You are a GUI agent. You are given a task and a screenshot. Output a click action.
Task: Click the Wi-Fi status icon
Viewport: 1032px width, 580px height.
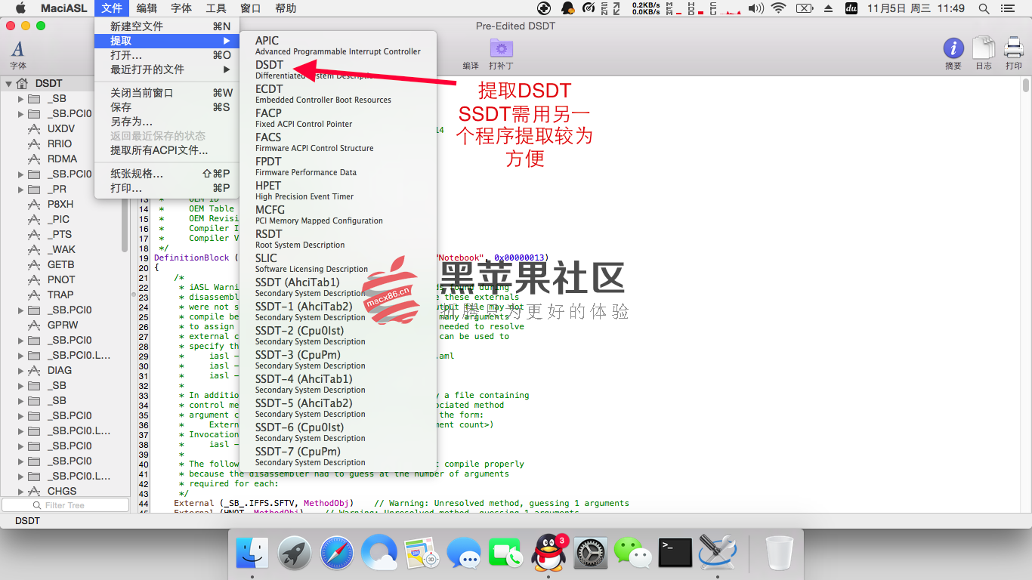778,8
